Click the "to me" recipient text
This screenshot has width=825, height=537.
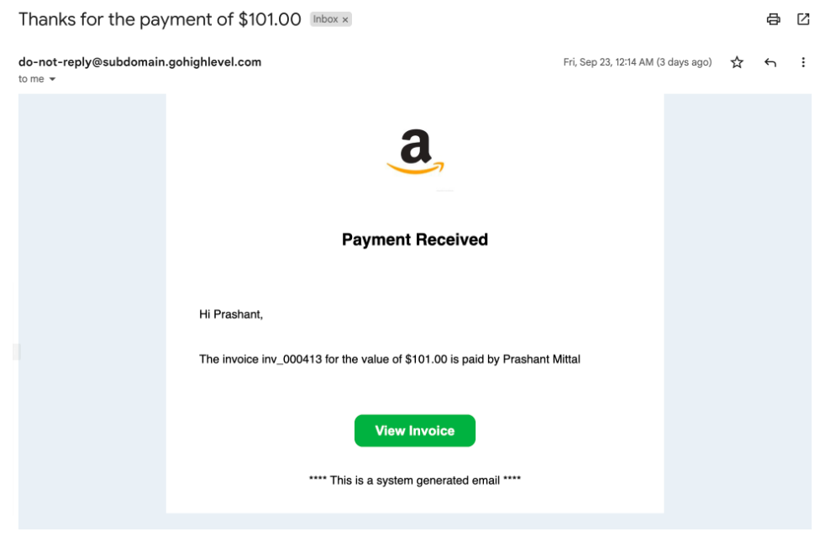coord(31,79)
